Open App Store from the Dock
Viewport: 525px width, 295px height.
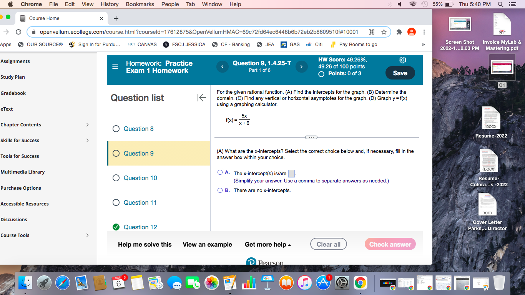coord(323,283)
